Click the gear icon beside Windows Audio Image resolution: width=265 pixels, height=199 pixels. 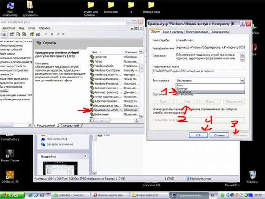pyautogui.click(x=92, y=66)
